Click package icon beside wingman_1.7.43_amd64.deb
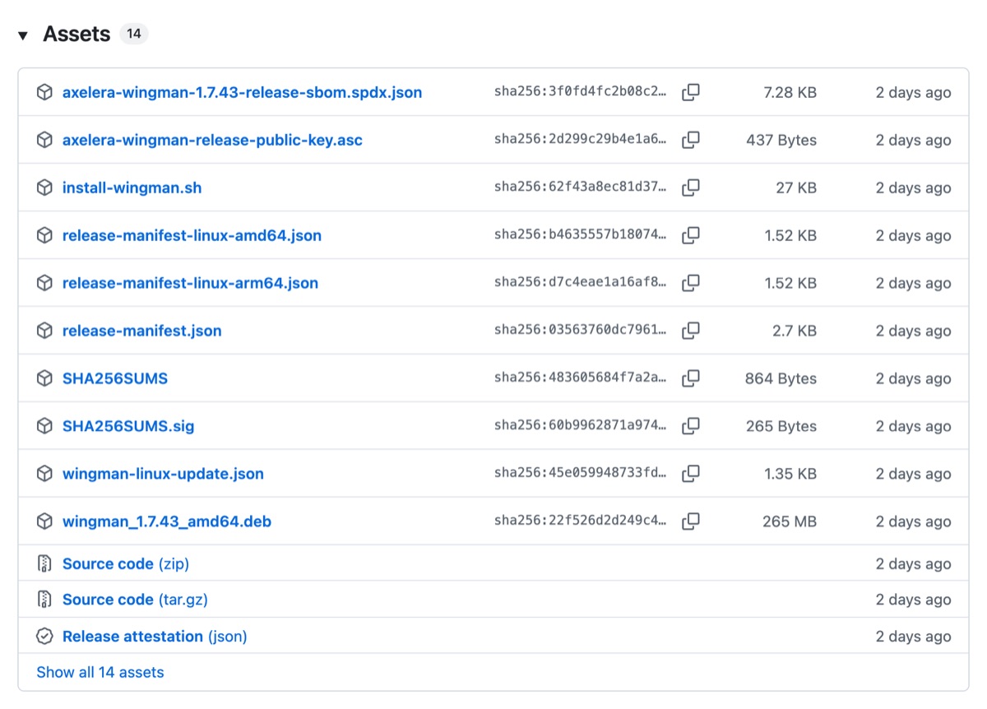 click(44, 521)
